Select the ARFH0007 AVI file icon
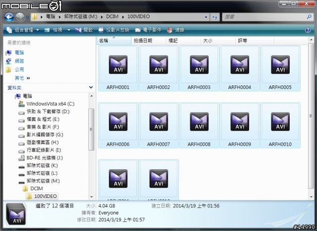Screen dimensions: 317x231 pyautogui.click(x=158, y=121)
